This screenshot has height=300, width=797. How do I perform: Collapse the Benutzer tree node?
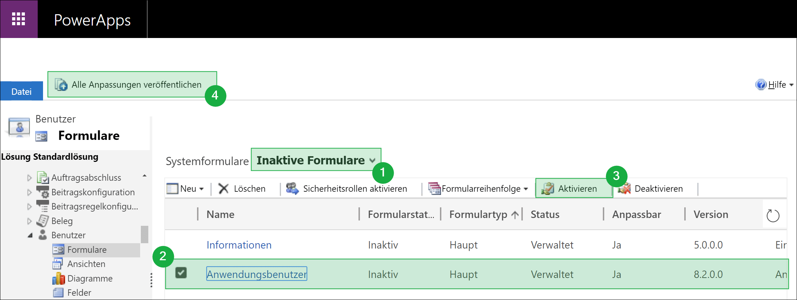(30, 235)
